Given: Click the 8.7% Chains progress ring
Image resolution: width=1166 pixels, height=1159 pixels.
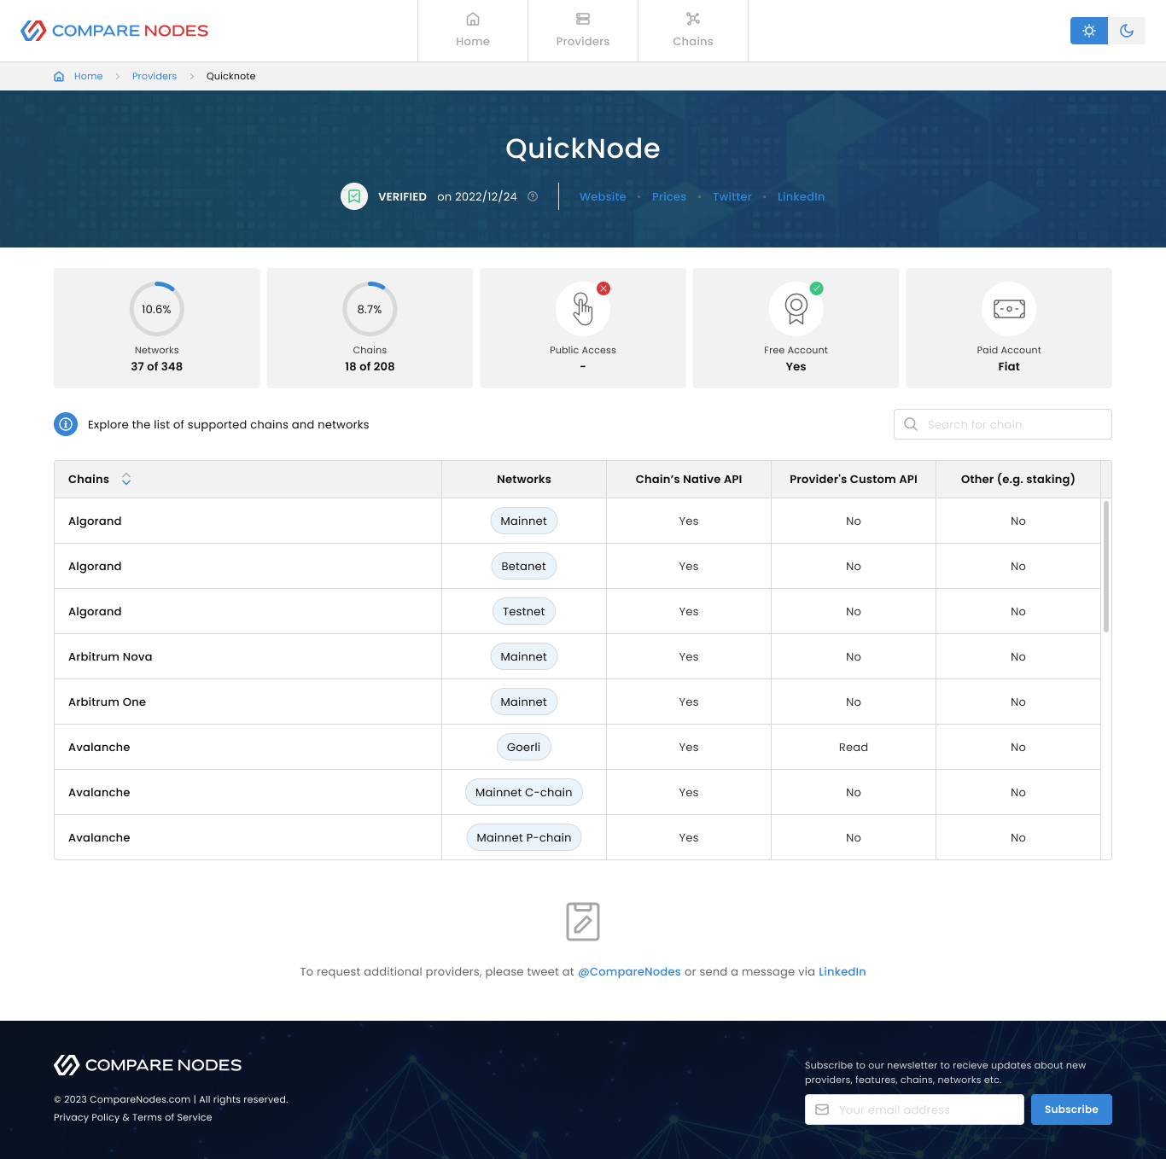Looking at the screenshot, I should pos(370,309).
